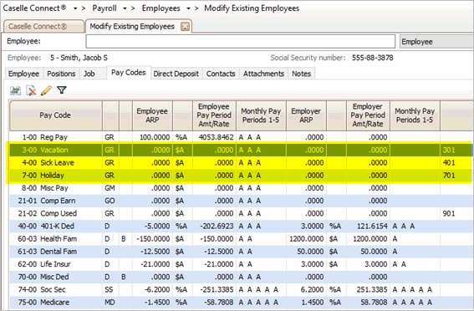Click the Employer ARP column header

tap(306, 115)
